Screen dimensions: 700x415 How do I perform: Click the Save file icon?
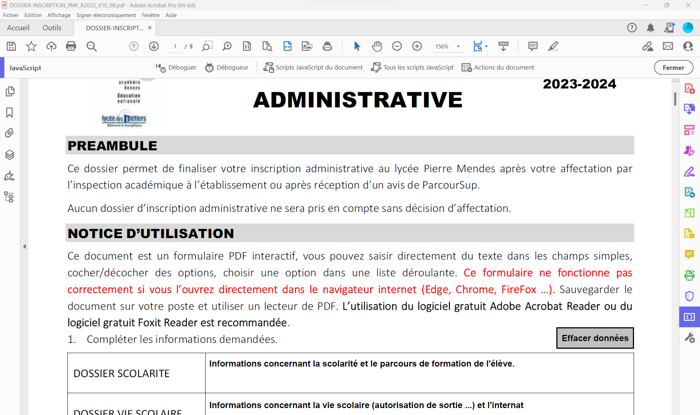pos(11,46)
